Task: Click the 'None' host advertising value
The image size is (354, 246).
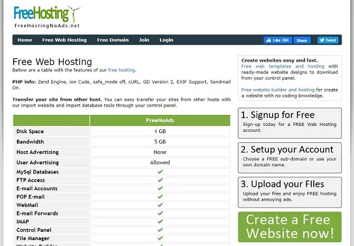Action: pyautogui.click(x=160, y=152)
